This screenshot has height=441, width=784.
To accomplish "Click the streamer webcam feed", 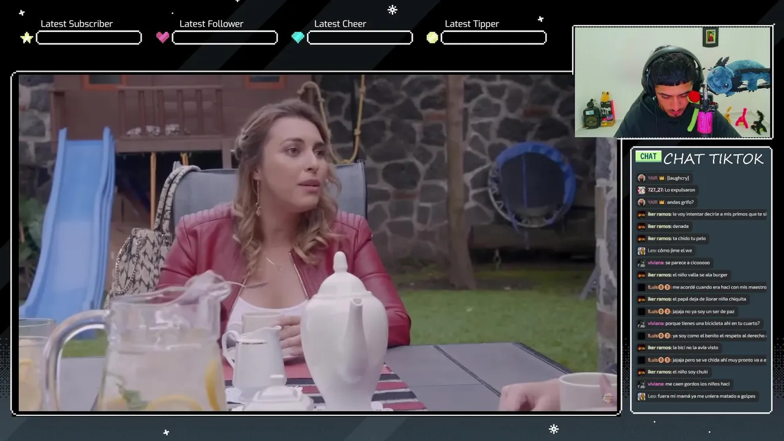I will (673, 82).
